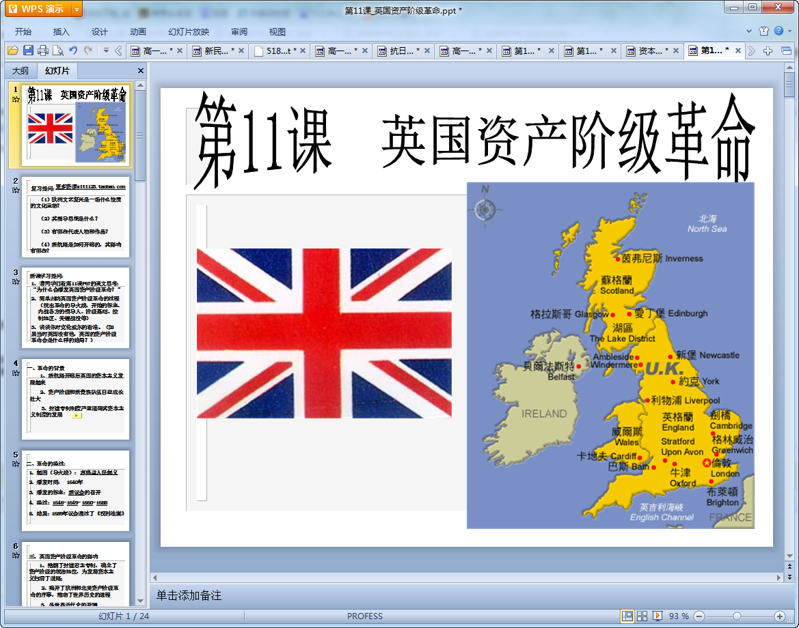
Task: Click the zoom out minus button
Action: coord(699,616)
